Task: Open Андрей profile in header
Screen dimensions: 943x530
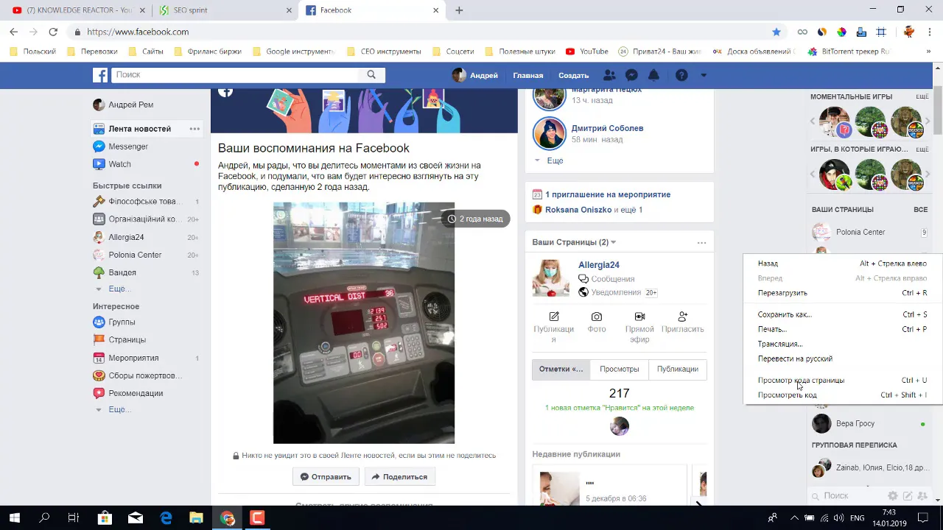Action: (475, 75)
